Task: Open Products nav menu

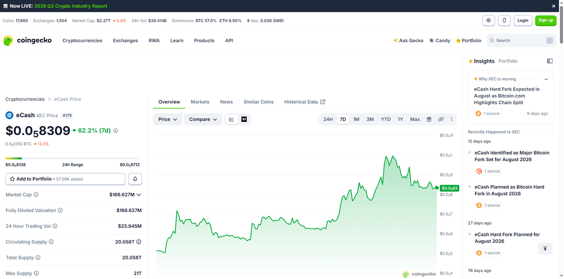Action: (x=204, y=41)
